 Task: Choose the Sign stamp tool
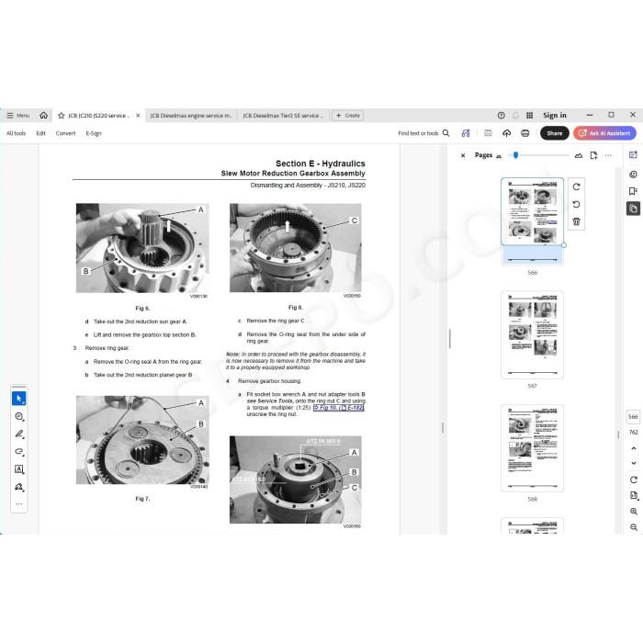pyautogui.click(x=19, y=487)
